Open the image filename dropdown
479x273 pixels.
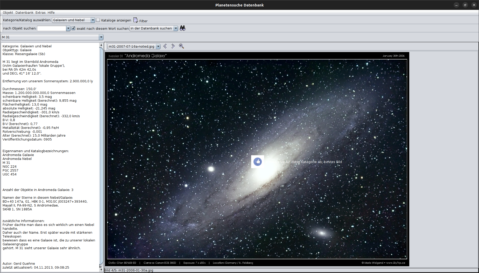[x=158, y=47]
